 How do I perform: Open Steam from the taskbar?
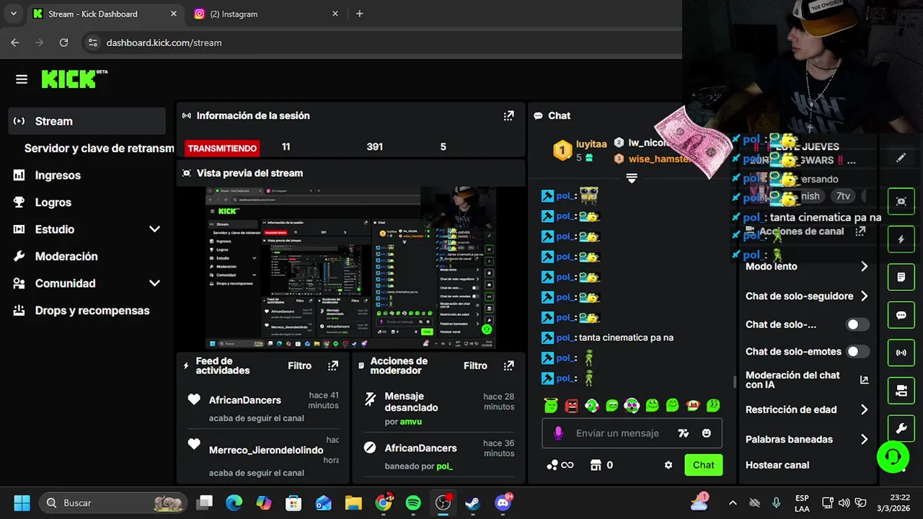pyautogui.click(x=472, y=502)
